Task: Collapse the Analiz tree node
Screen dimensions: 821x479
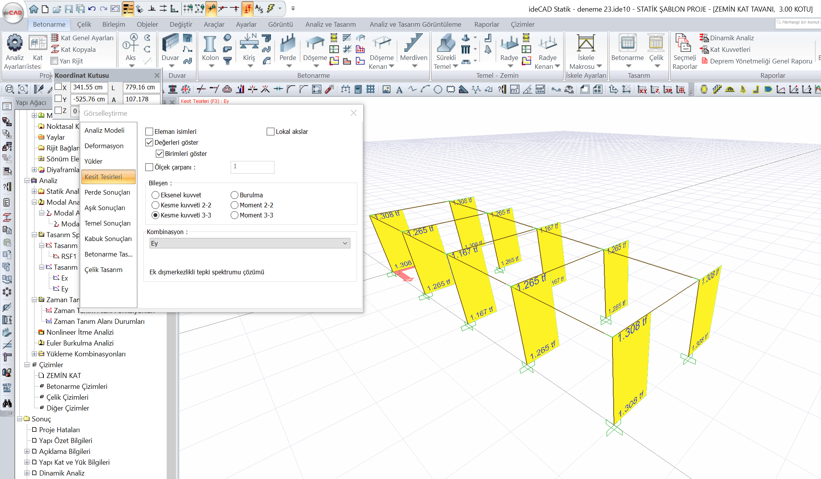Action: click(27, 181)
